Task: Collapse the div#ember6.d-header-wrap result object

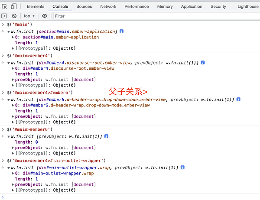Action: 8,100
